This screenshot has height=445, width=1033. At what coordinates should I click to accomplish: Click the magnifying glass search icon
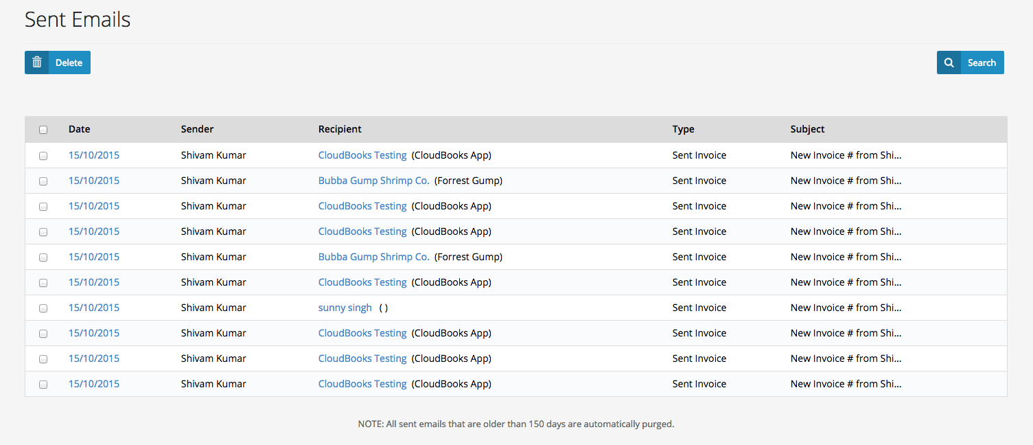pos(949,62)
